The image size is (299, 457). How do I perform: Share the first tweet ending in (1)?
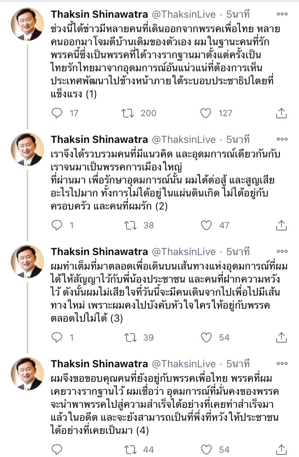click(x=281, y=113)
